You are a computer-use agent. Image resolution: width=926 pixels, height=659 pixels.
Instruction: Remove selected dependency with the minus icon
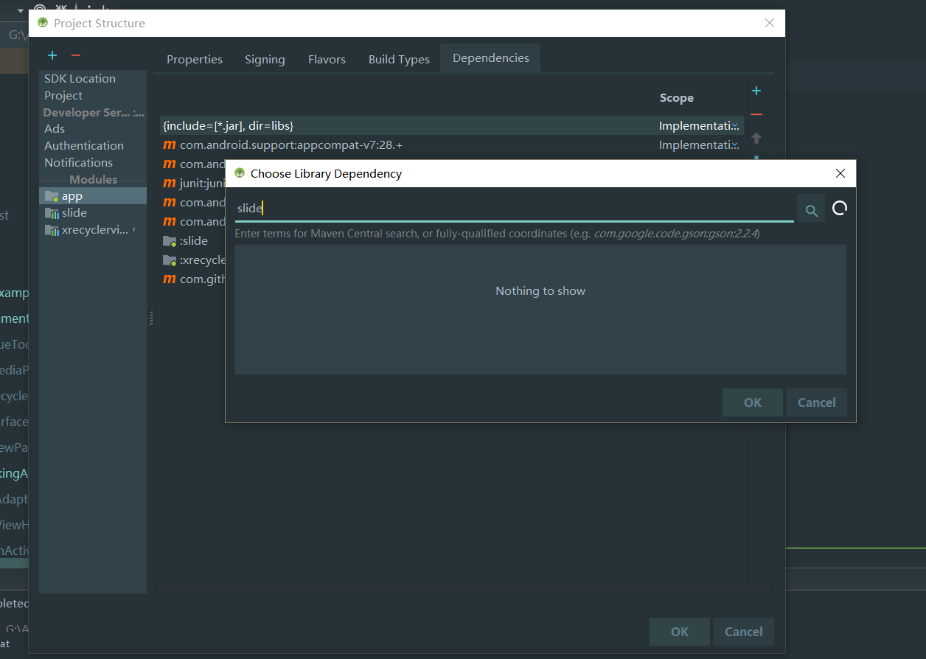(x=756, y=114)
